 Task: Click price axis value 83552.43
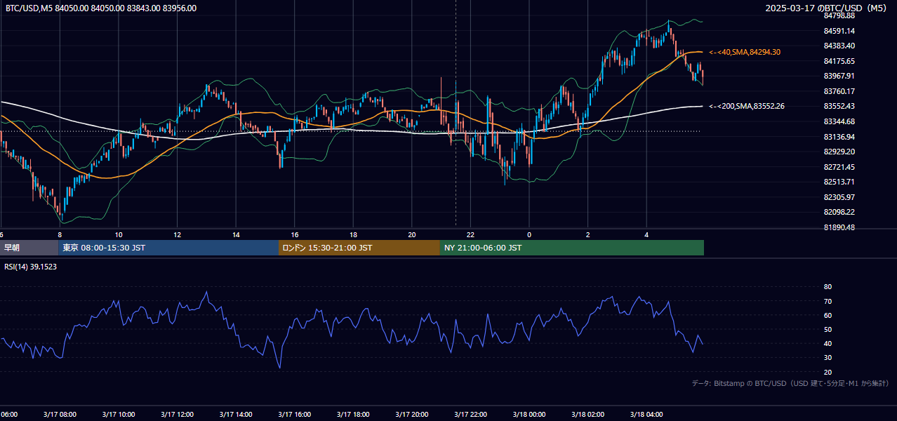pyautogui.click(x=839, y=106)
